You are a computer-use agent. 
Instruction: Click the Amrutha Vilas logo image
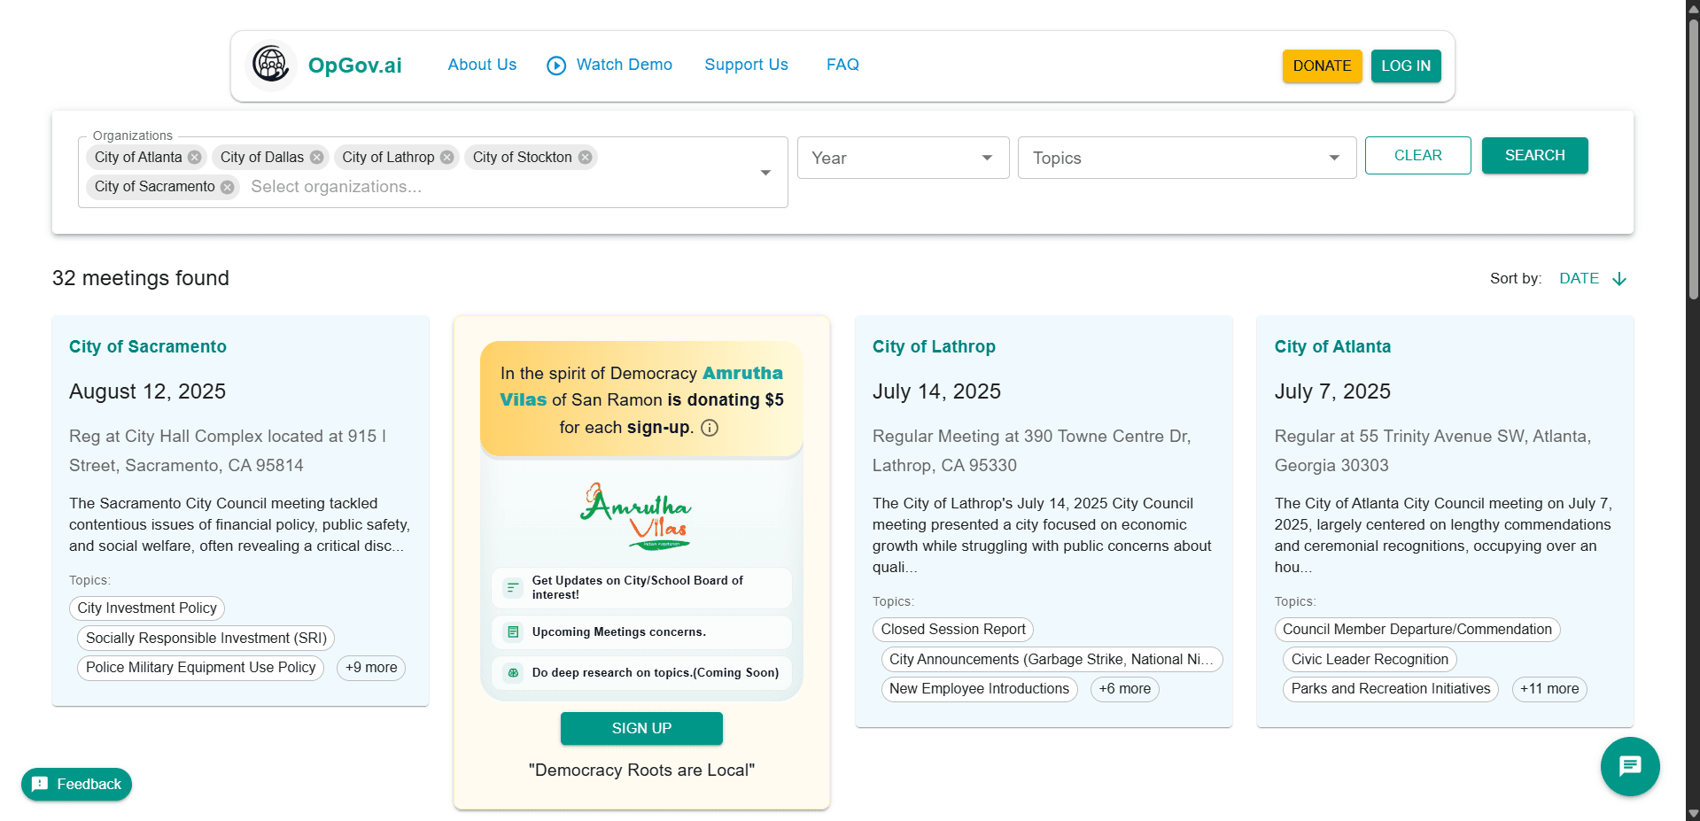(636, 516)
